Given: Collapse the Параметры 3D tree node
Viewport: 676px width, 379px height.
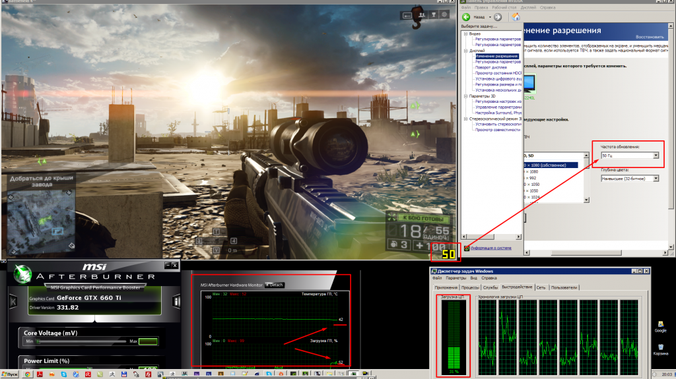Looking at the screenshot, I should point(465,96).
